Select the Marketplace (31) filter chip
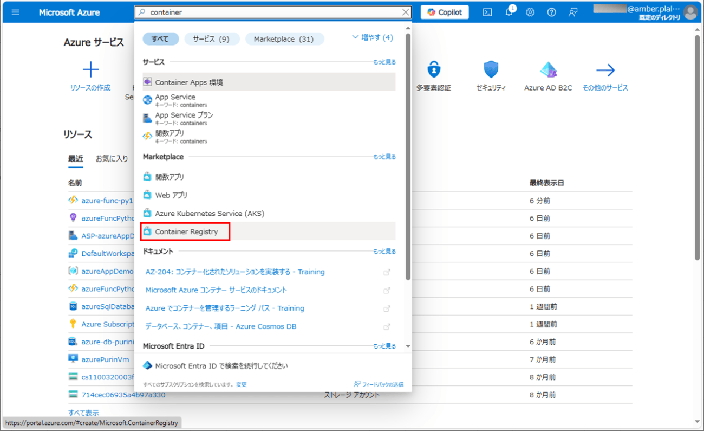The height and width of the screenshot is (431, 704). [284, 39]
